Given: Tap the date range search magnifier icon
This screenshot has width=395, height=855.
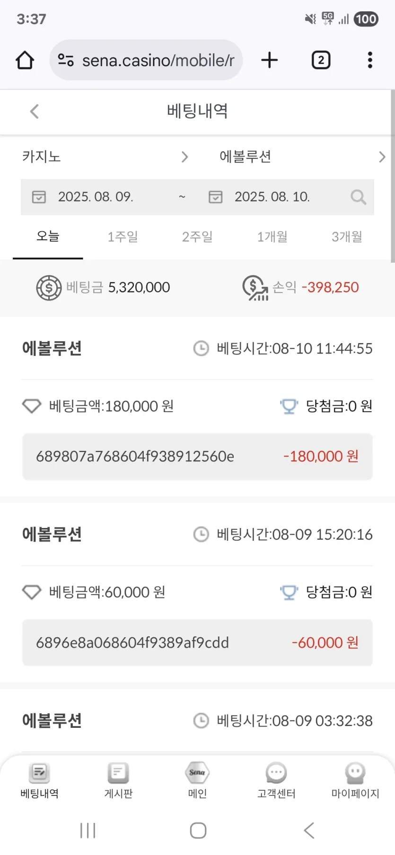Looking at the screenshot, I should 358,197.
